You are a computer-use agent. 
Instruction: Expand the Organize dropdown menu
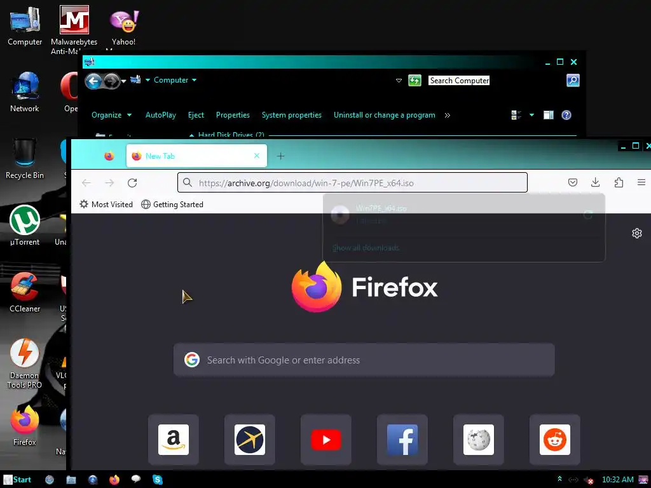pos(111,115)
